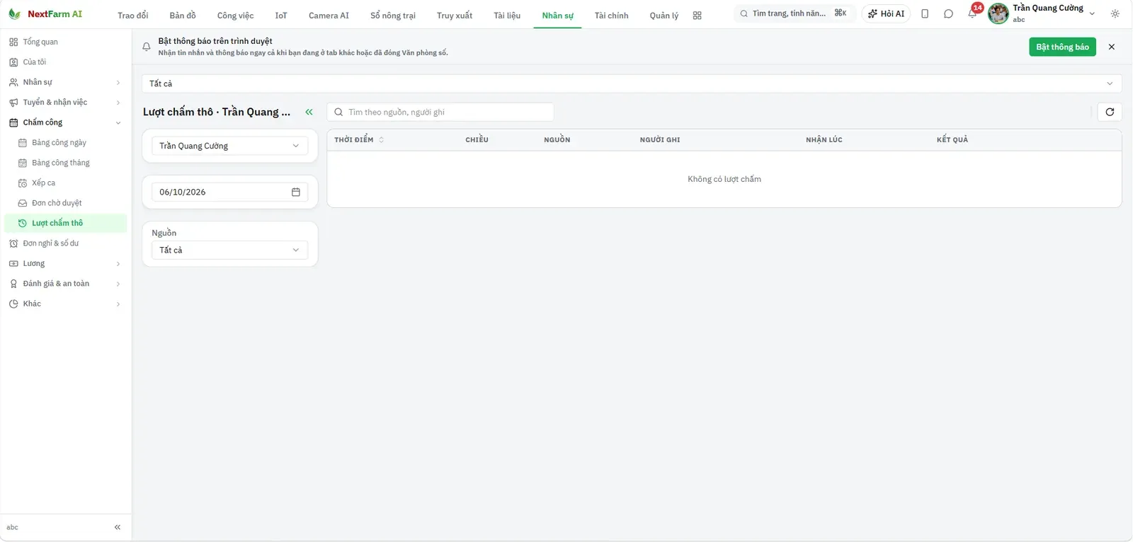The height and width of the screenshot is (542, 1133).
Task: Open the Trần Quang Cường employee dropdown
Action: [230, 146]
